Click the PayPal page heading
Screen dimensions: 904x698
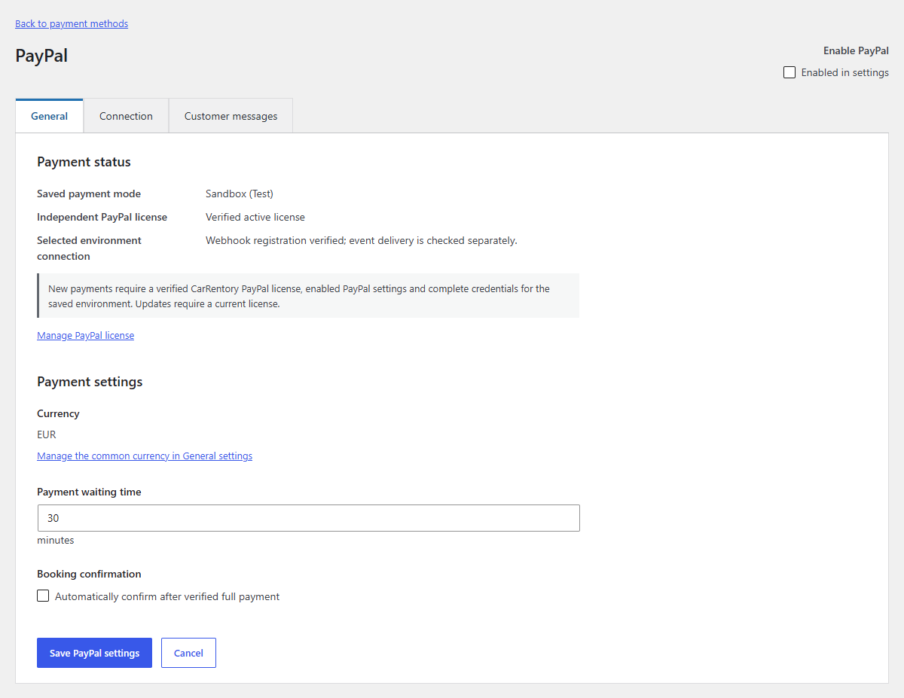point(41,56)
